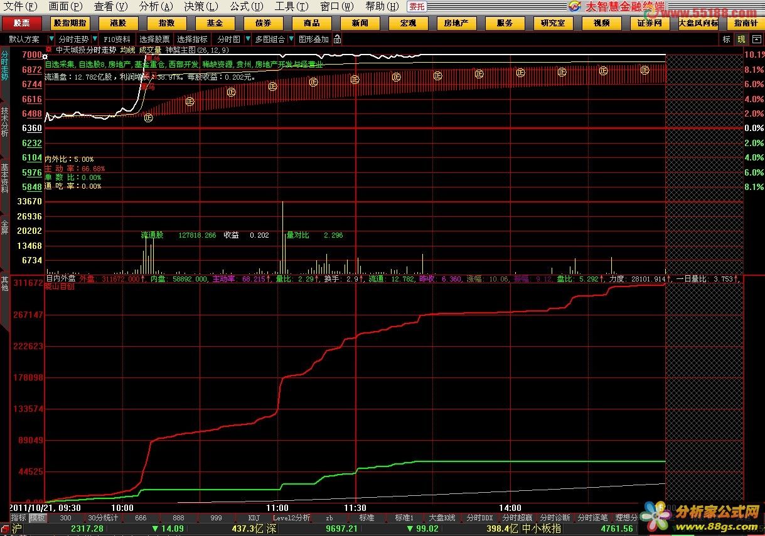Click the 14:00 time axis label
The image size is (765, 536).
click(x=510, y=507)
